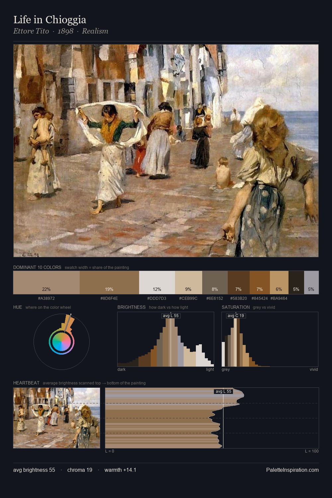This screenshot has height=498, width=332.
Task: Click the "dark" axis label under Brightness
Action: [x=122, y=370]
